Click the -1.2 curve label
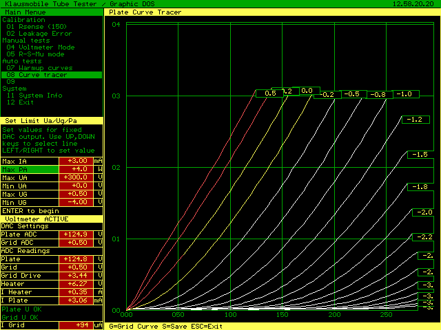 415,120
